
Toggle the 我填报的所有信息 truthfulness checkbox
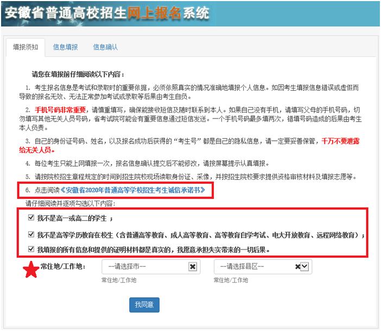[30, 249]
